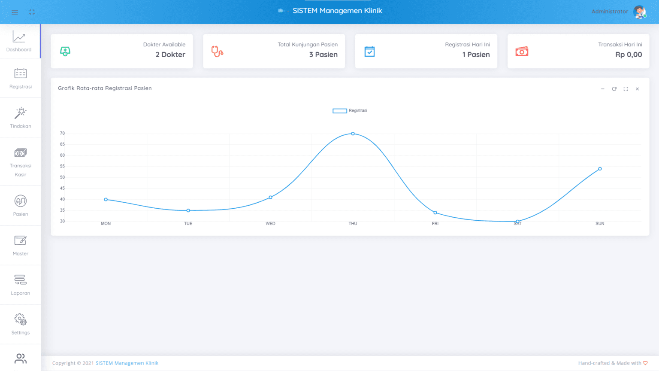Screen dimensions: 659x371
Task: Toggle the Registrasi legend dataset
Action: [350, 111]
